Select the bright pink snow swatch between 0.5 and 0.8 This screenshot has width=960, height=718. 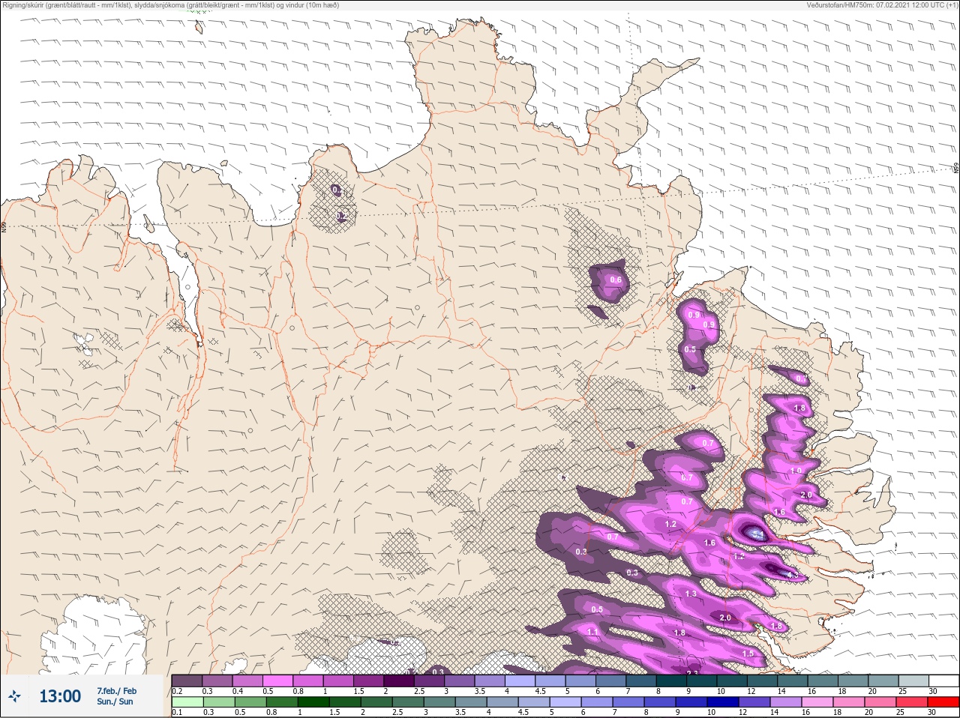(x=277, y=681)
